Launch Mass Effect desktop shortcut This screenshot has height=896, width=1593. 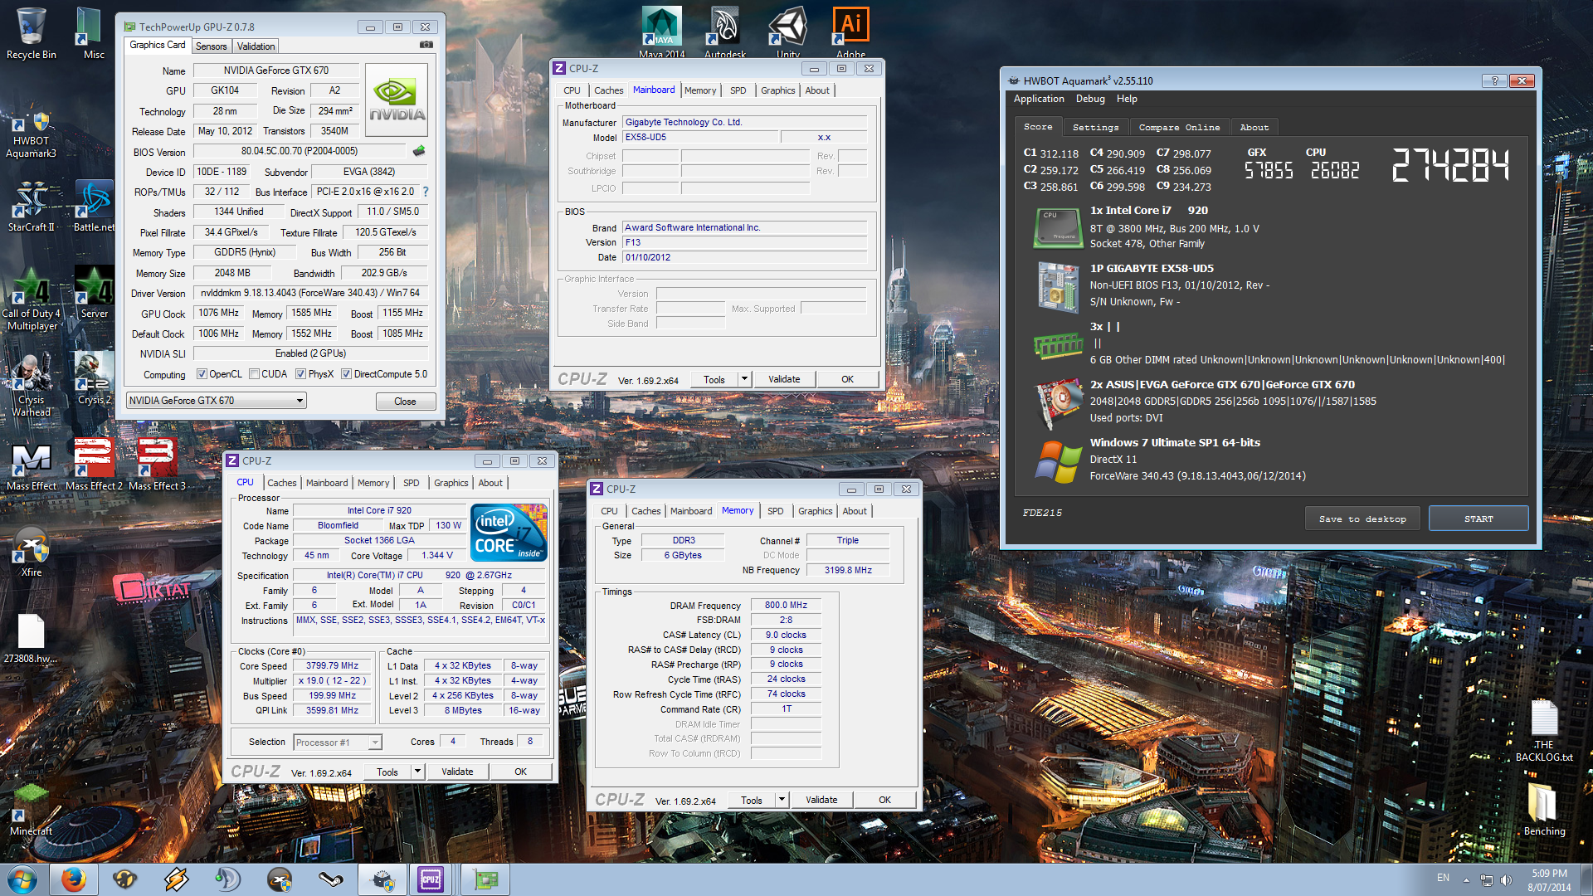pos(32,465)
